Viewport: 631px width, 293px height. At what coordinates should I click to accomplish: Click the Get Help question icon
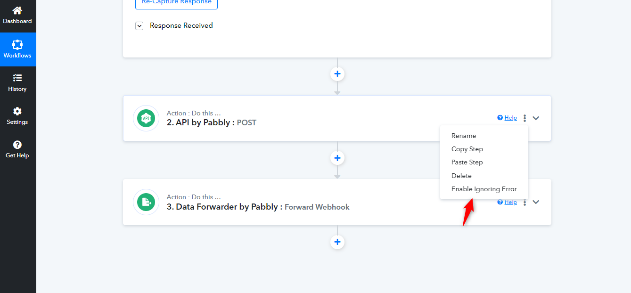pos(17,145)
